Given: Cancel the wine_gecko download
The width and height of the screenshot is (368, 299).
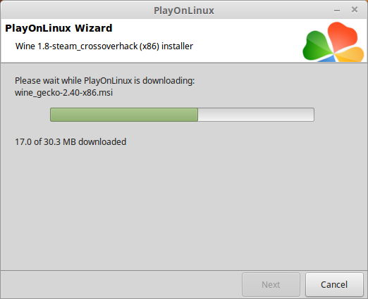Looking at the screenshot, I should (334, 284).
